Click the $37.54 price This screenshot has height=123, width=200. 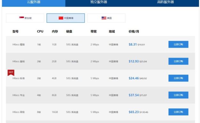[134, 95]
